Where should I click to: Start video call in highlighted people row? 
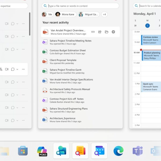coord(7,69)
